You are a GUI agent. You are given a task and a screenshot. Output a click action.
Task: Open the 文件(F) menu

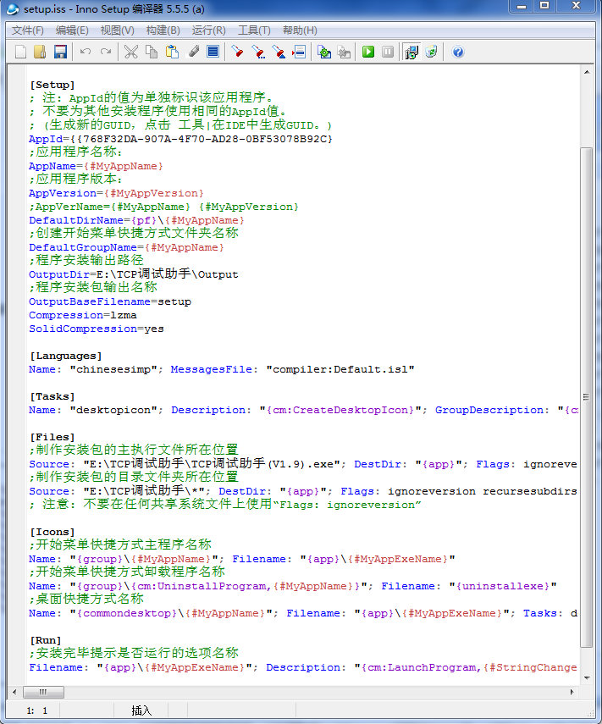point(28,30)
